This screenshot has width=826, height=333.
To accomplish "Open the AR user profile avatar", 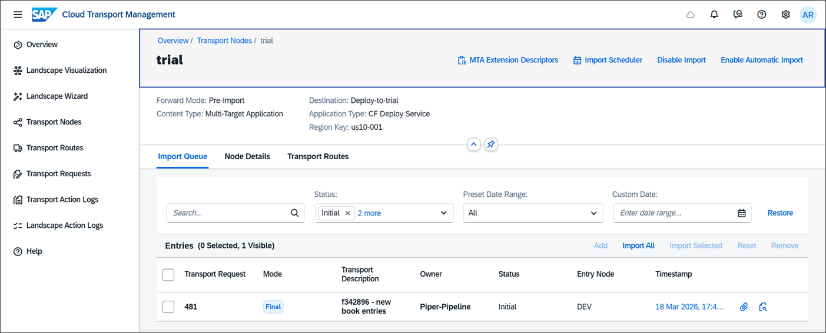I will (808, 15).
